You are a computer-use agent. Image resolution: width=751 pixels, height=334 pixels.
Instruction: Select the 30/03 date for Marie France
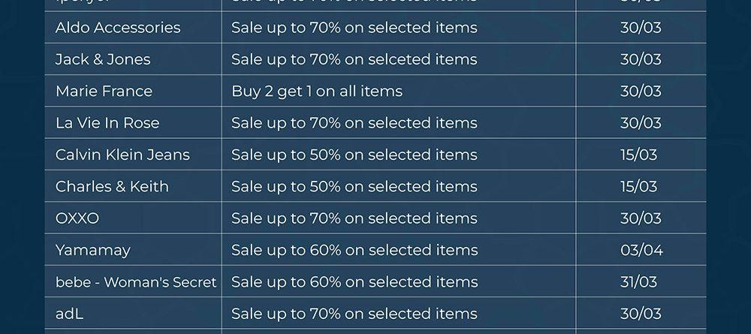click(x=641, y=92)
